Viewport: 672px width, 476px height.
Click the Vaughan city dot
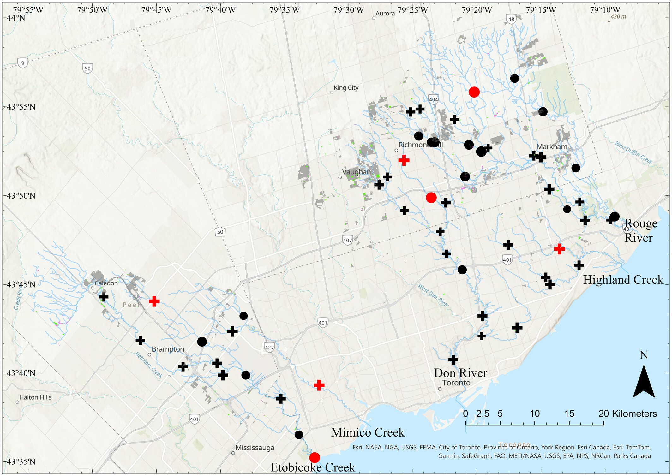coord(340,177)
